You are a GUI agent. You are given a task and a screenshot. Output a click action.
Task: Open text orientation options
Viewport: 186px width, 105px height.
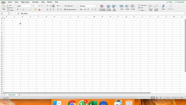click(58, 6)
